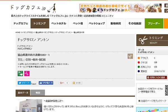Image resolution: width=168 pixels, height=112 pixels.
Task: Open the ドッグカフェ navigation tab
Action: pyautogui.click(x=21, y=24)
